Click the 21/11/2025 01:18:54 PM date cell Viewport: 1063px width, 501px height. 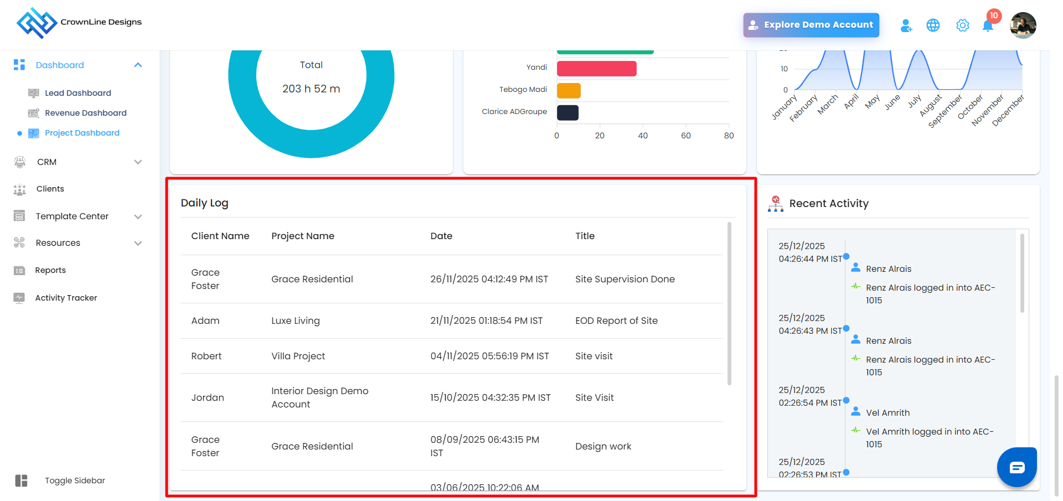(487, 321)
